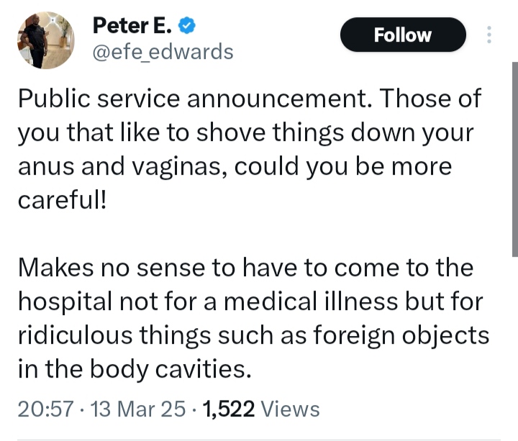Click the word "ridiculous" in the tweet

coord(76,335)
